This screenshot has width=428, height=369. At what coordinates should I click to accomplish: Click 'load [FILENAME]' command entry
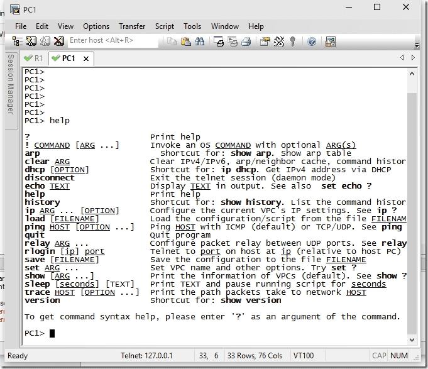(x=62, y=219)
